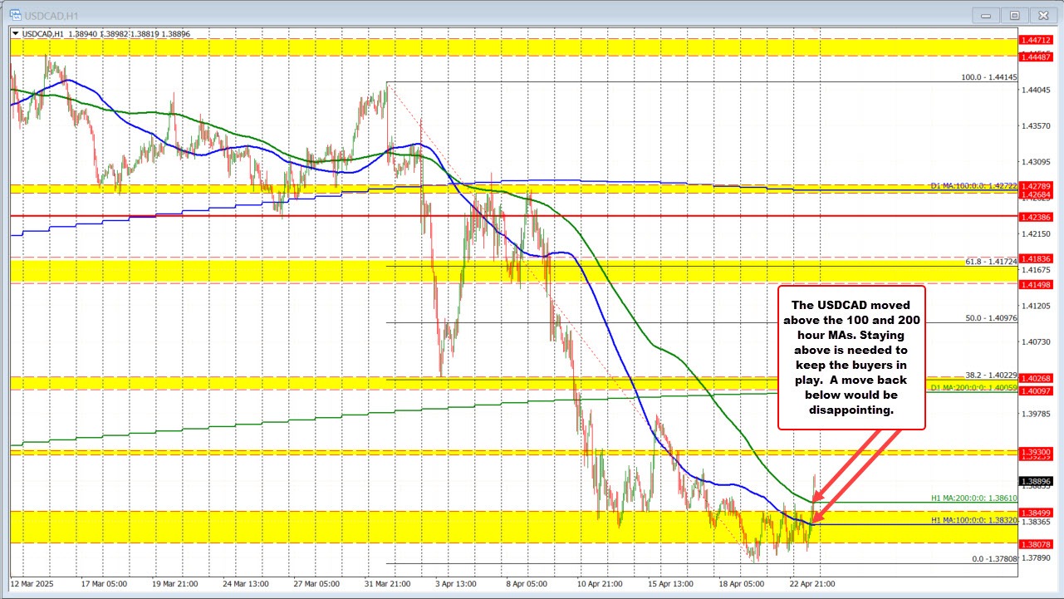Click the D1 MA:200 1.40059 label
1064x599 pixels.
tap(973, 387)
